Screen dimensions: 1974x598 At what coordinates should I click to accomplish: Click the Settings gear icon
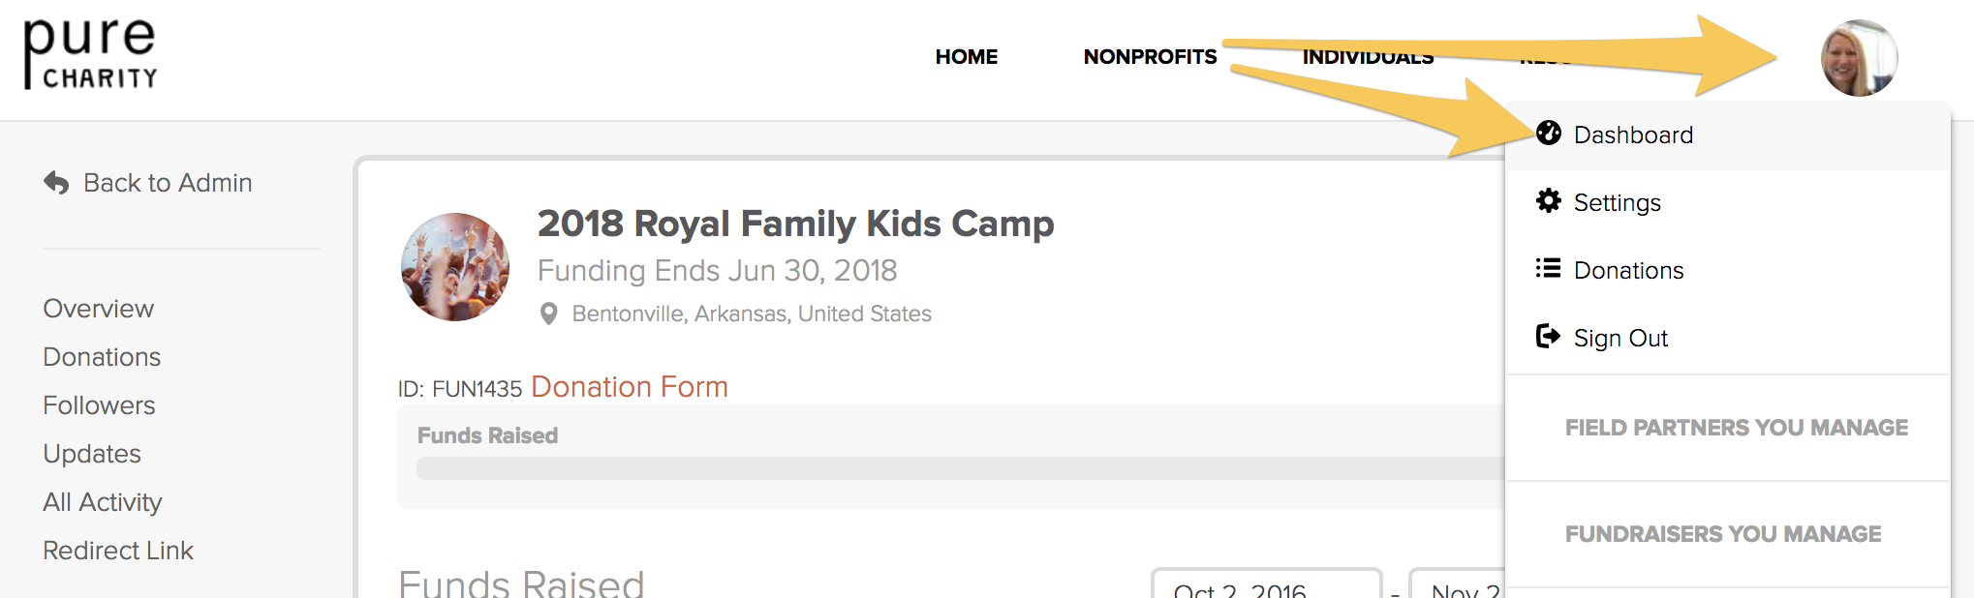(x=1548, y=200)
